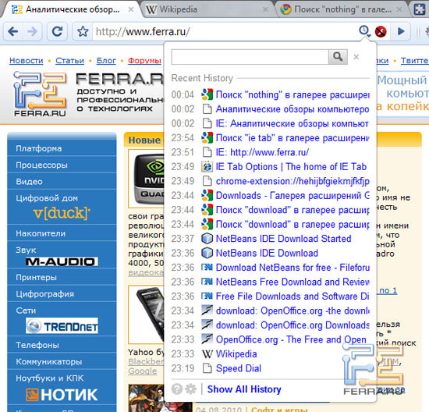Click the Show All History link
Viewport: 429px width, 412px height.
pos(244,389)
